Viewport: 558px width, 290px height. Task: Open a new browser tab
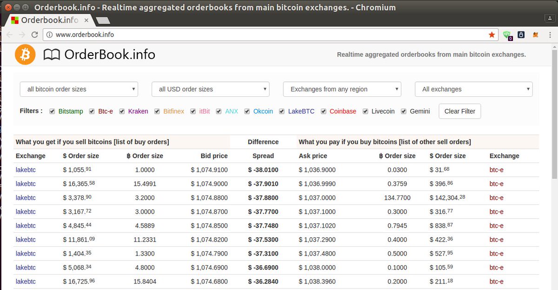tap(103, 20)
